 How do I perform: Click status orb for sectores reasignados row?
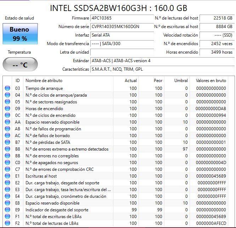point(7,102)
